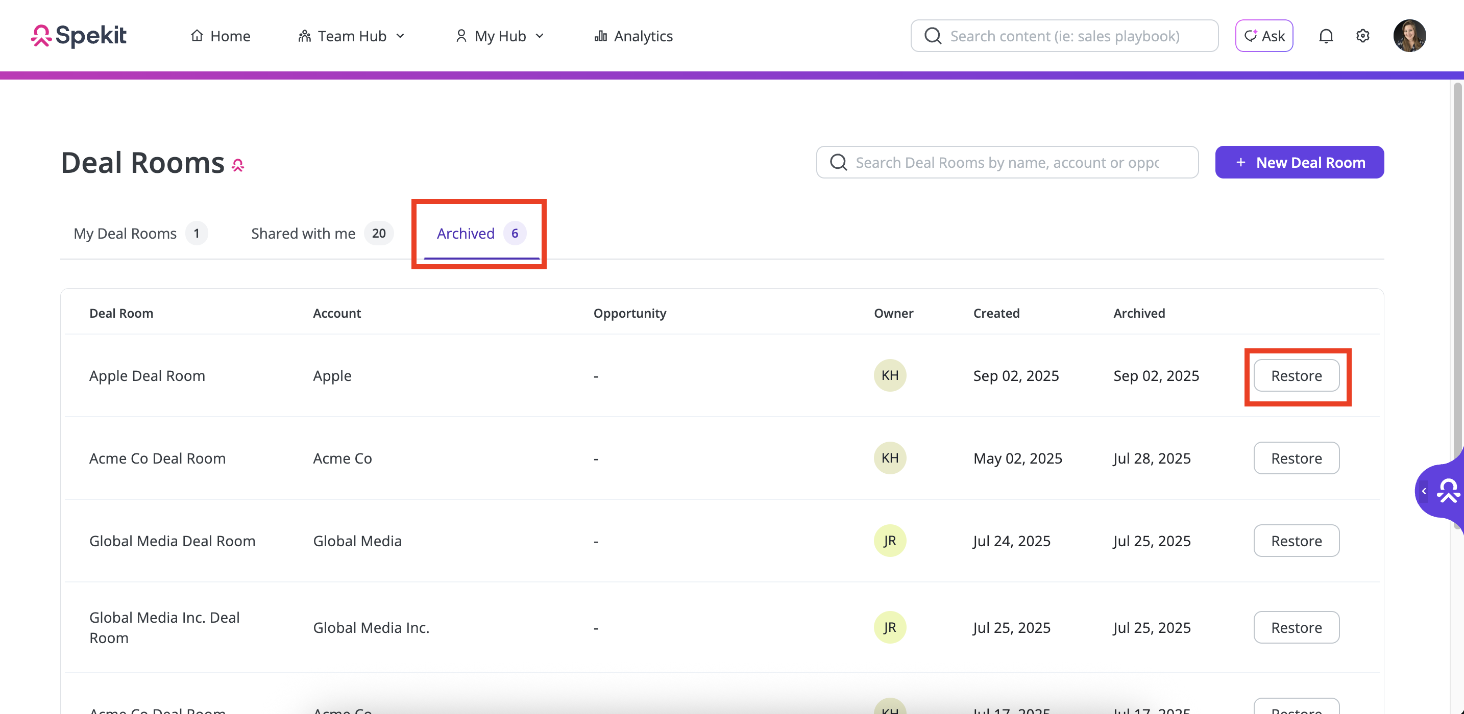Viewport: 1464px width, 714px height.
Task: Expand the side widget arrow
Action: coord(1424,491)
